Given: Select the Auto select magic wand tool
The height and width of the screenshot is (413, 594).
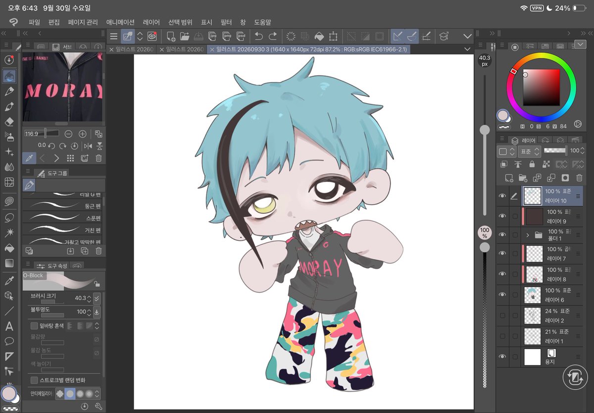Looking at the screenshot, I should coord(9,232).
